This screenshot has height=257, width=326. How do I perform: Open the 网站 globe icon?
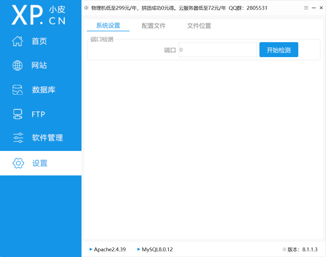click(x=18, y=66)
